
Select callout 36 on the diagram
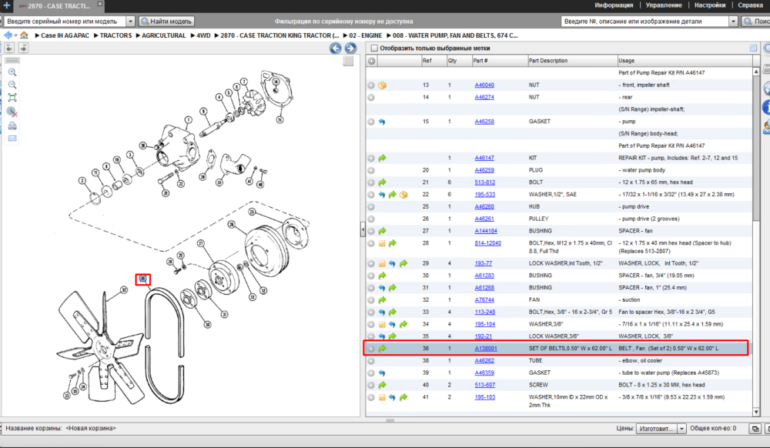pos(143,279)
